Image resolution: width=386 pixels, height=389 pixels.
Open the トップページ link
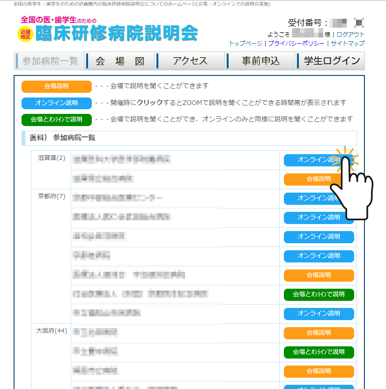pos(246,43)
